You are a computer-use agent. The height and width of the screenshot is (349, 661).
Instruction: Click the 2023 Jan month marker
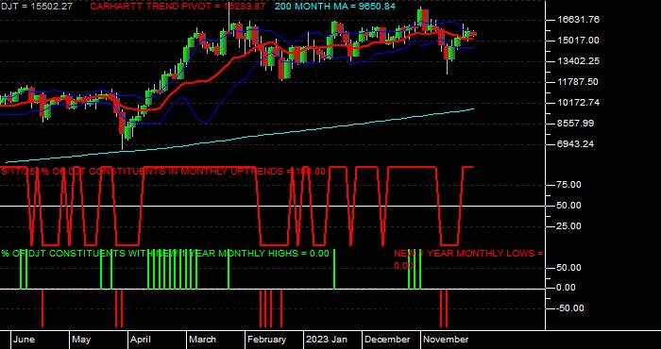pos(327,340)
